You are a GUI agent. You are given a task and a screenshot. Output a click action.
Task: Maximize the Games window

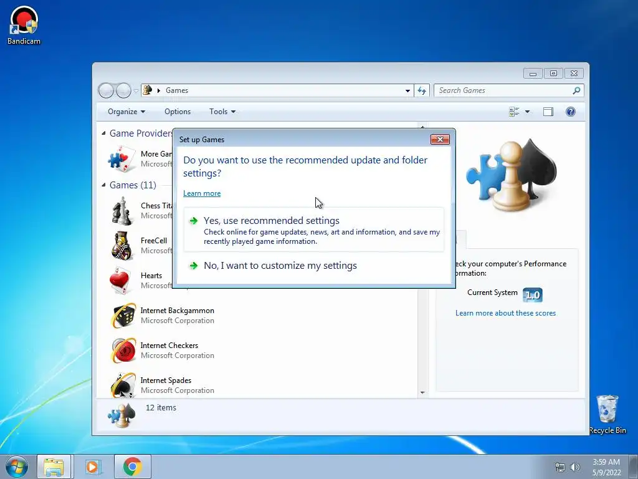(553, 74)
